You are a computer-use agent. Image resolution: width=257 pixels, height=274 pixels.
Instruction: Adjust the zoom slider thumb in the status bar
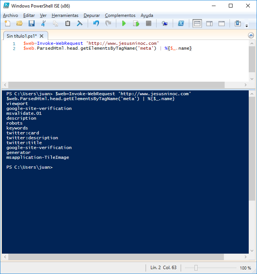tap(196, 268)
